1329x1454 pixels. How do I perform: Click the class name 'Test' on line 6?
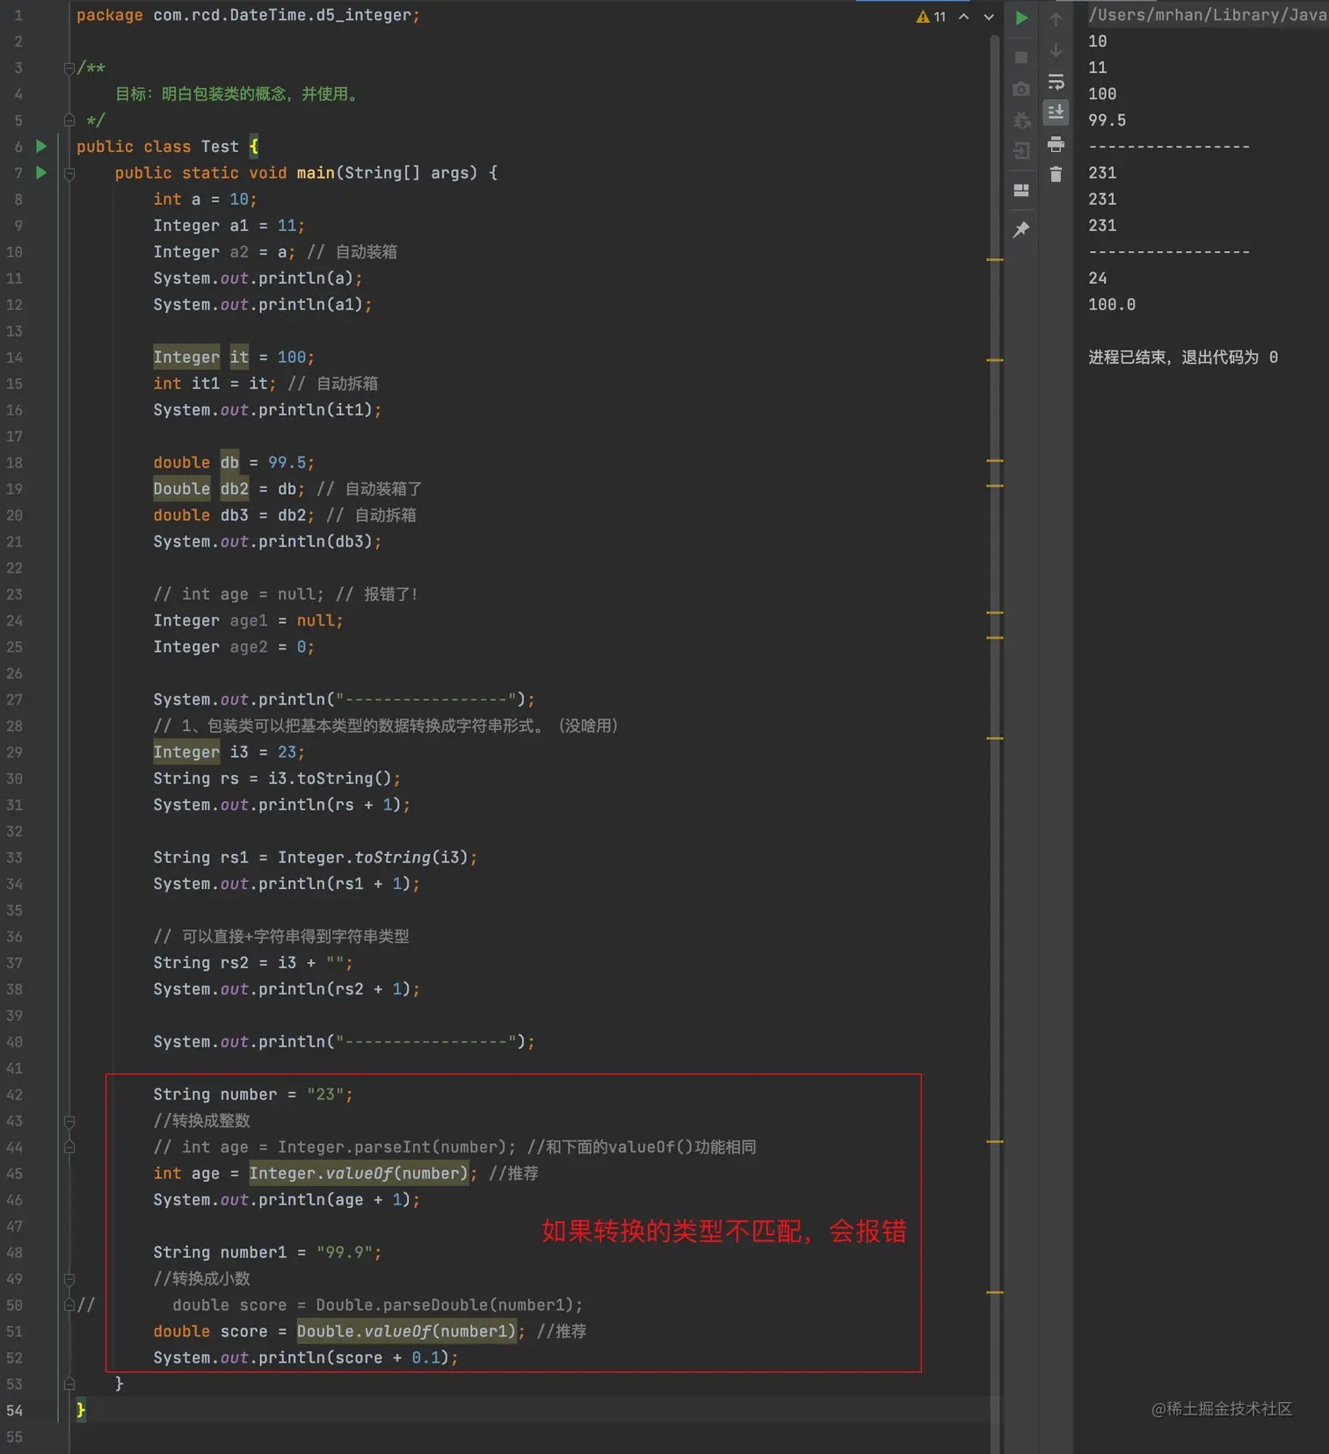click(220, 147)
